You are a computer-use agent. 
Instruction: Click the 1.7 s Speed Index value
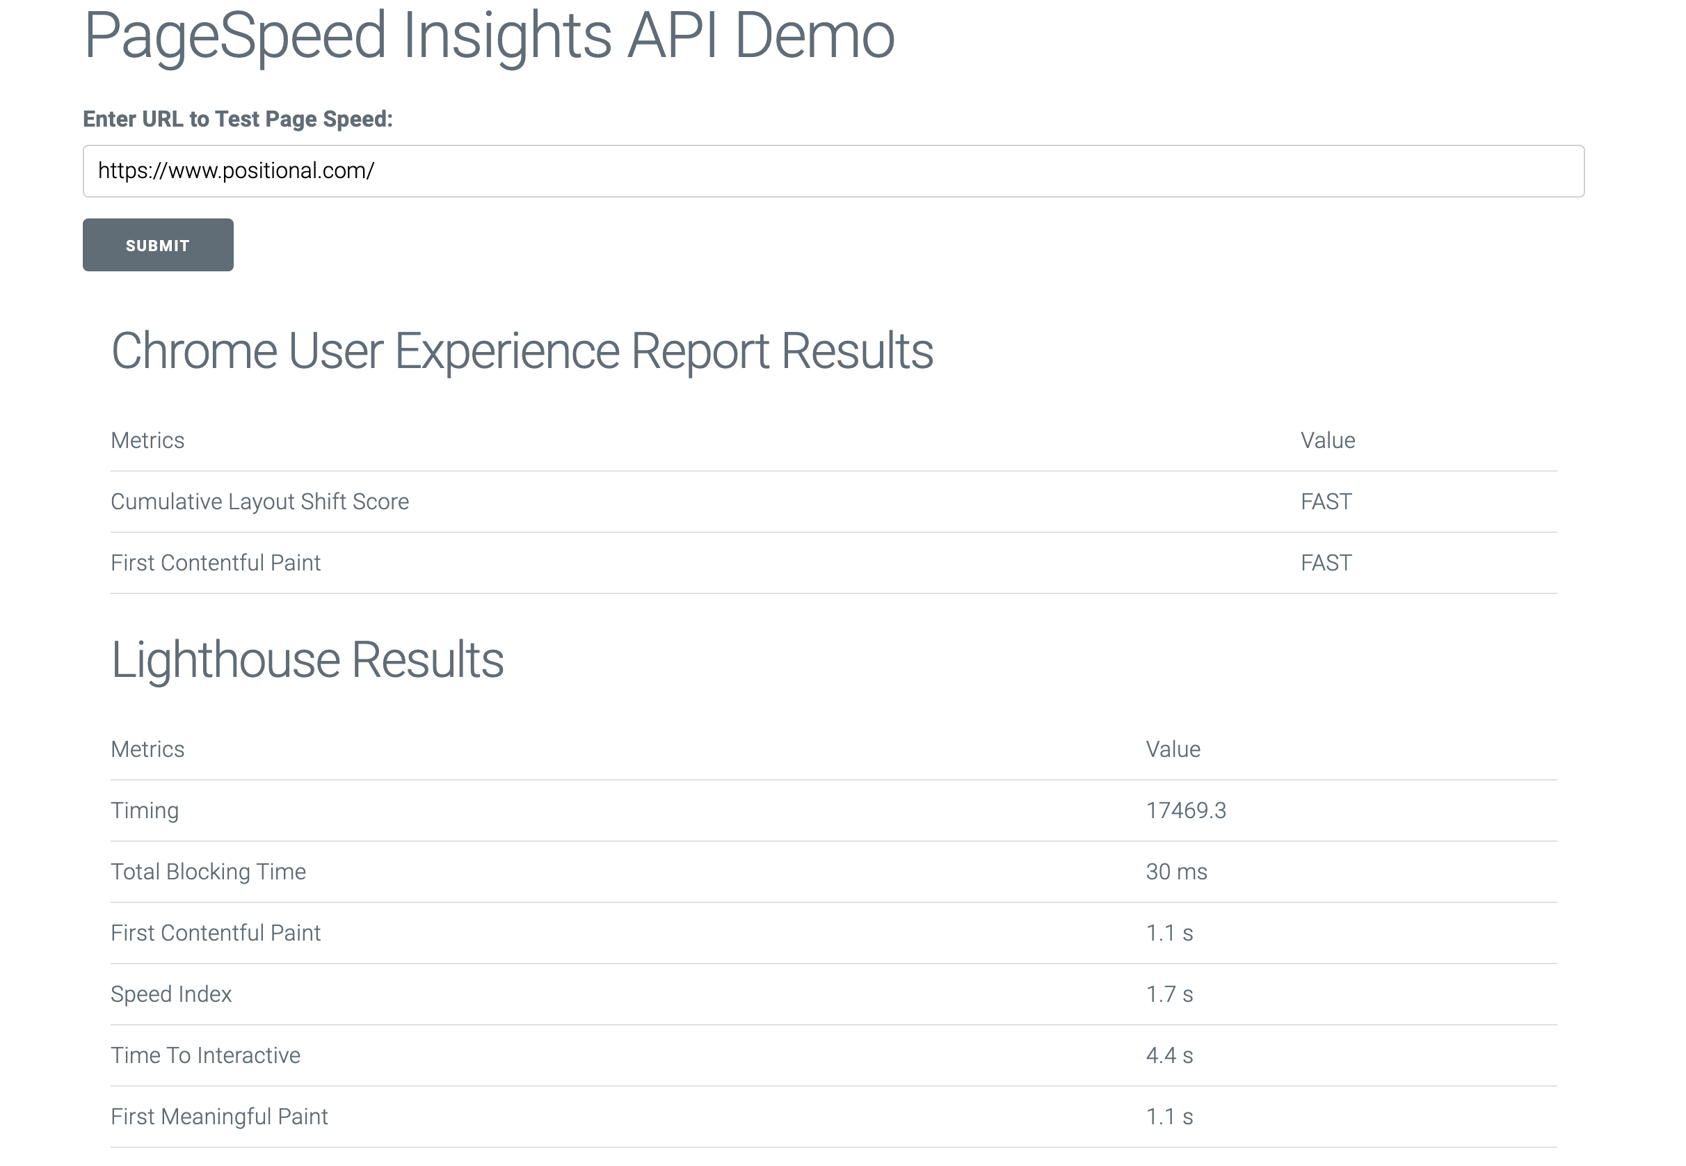(x=1169, y=995)
